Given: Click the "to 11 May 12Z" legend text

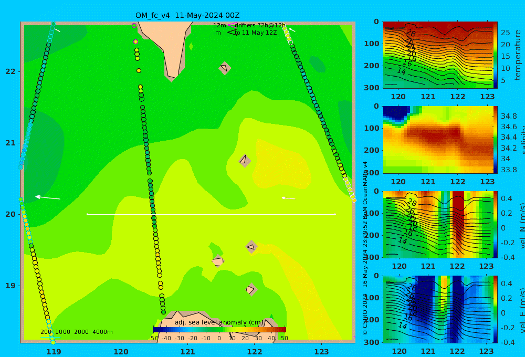Looking at the screenshot, I should 256,33.
